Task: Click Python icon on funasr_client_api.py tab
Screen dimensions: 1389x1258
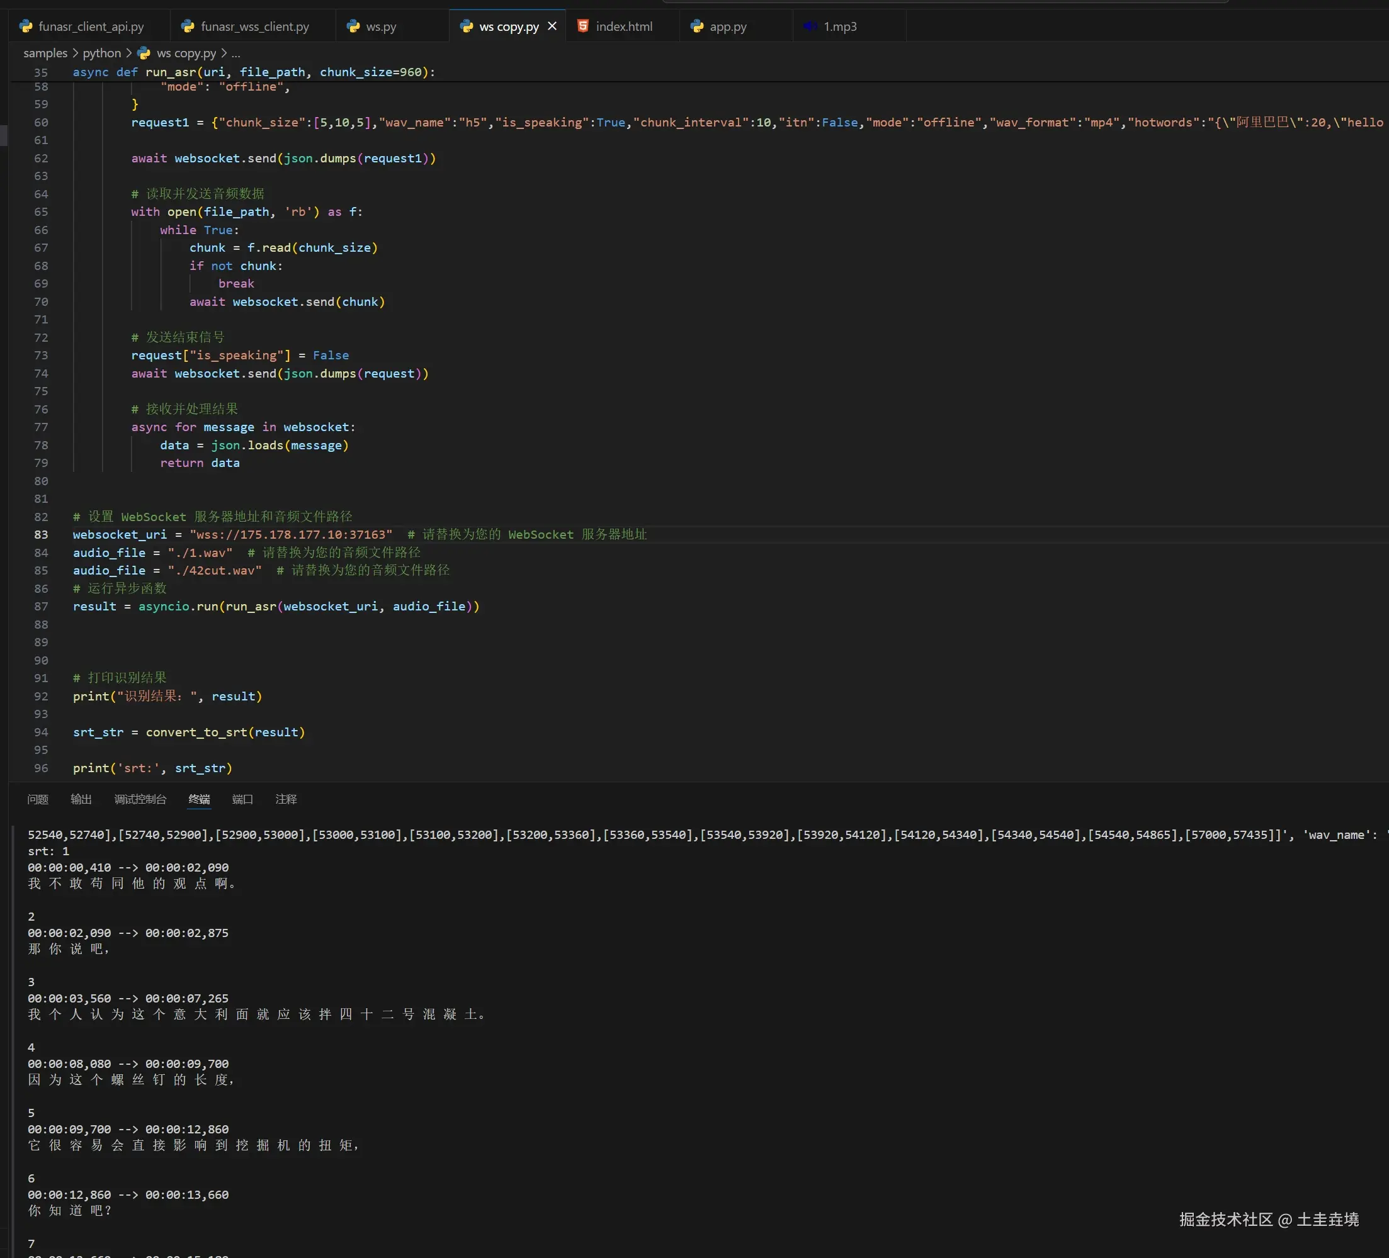Action: pos(26,26)
